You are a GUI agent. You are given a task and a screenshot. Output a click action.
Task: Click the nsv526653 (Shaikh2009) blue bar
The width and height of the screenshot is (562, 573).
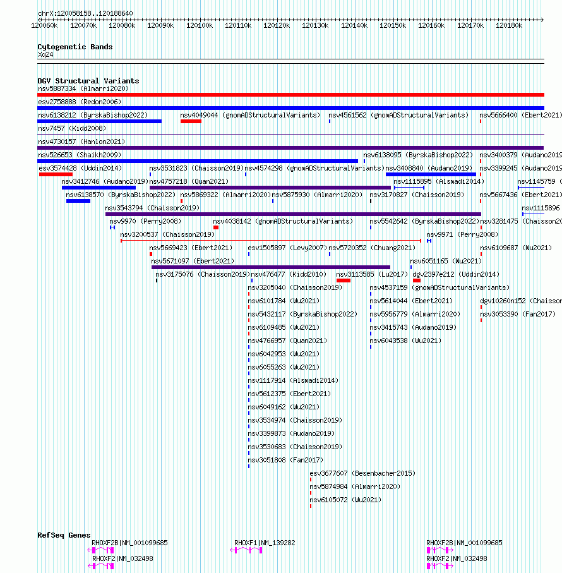(198, 161)
